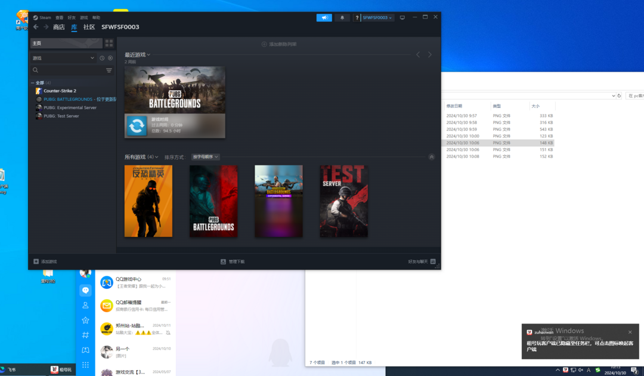Open 管理下载 downloads manager
This screenshot has height=376, width=644.
233,261
